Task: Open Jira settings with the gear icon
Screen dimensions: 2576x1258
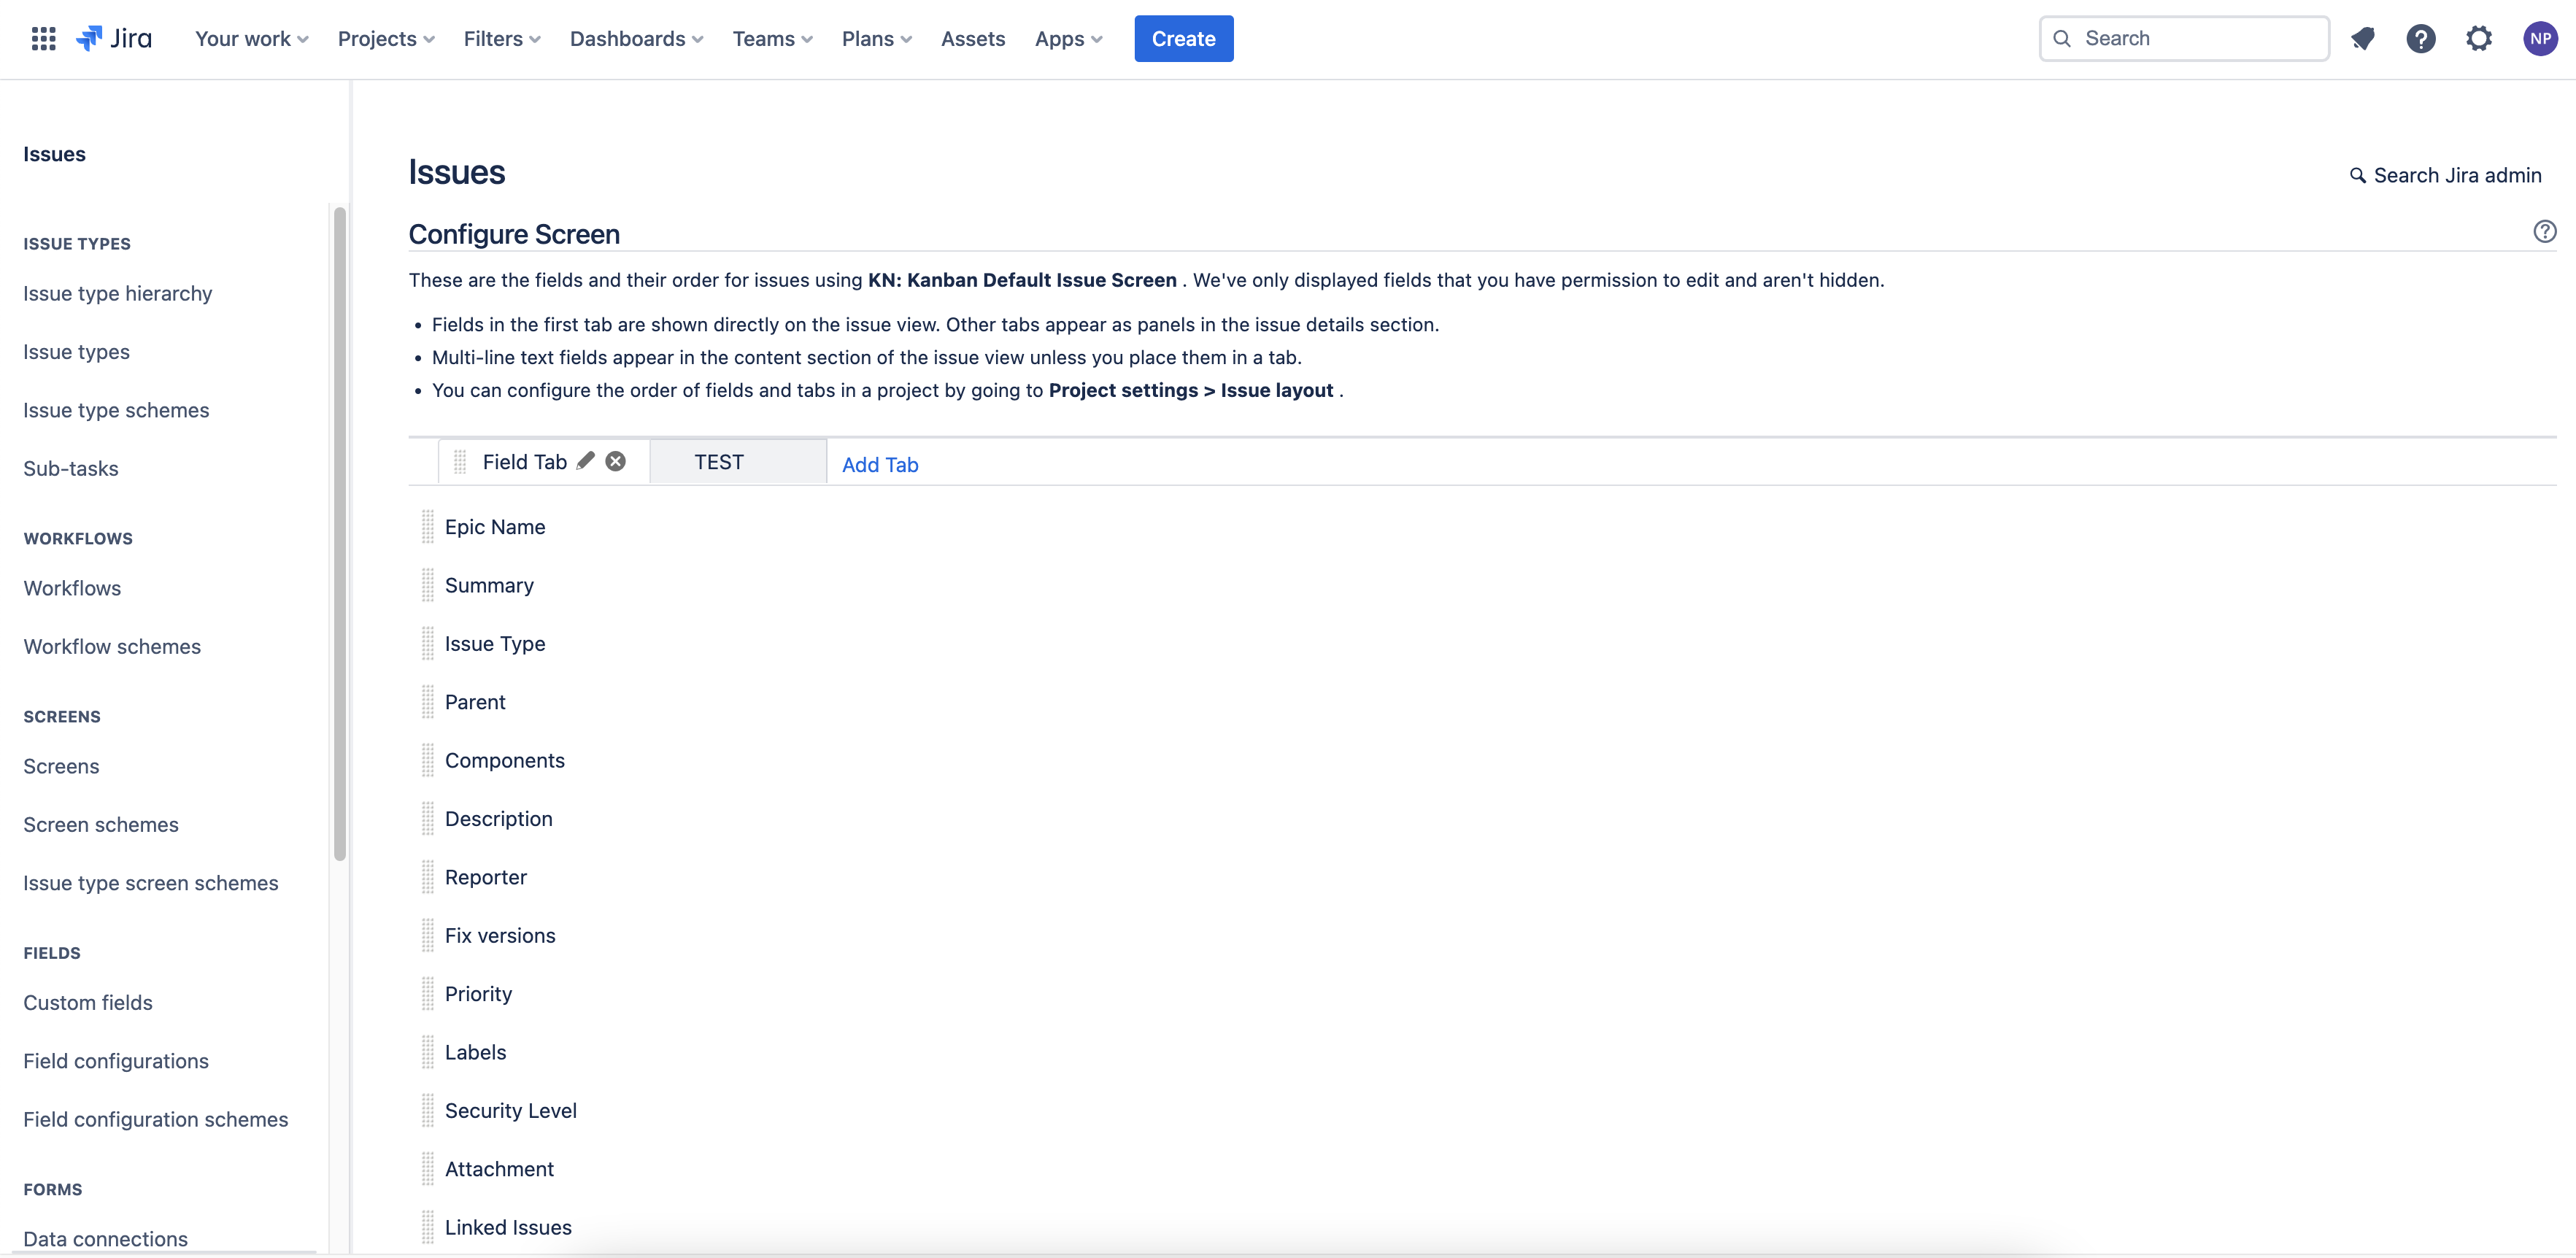Action: tap(2480, 38)
